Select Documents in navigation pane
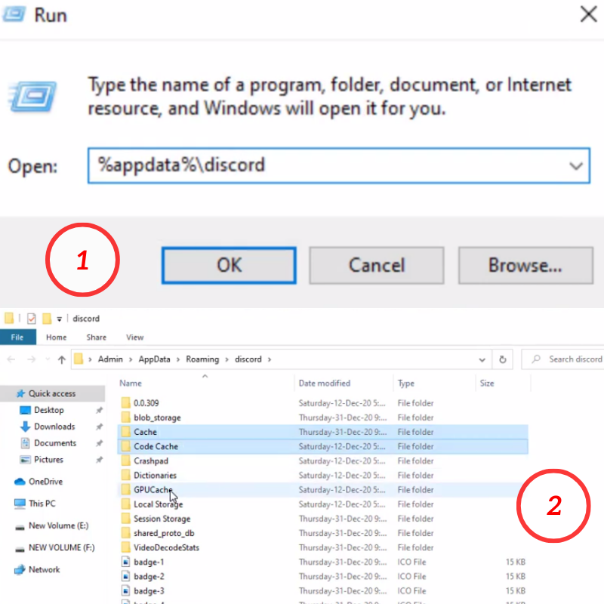604x604 pixels. [55, 443]
